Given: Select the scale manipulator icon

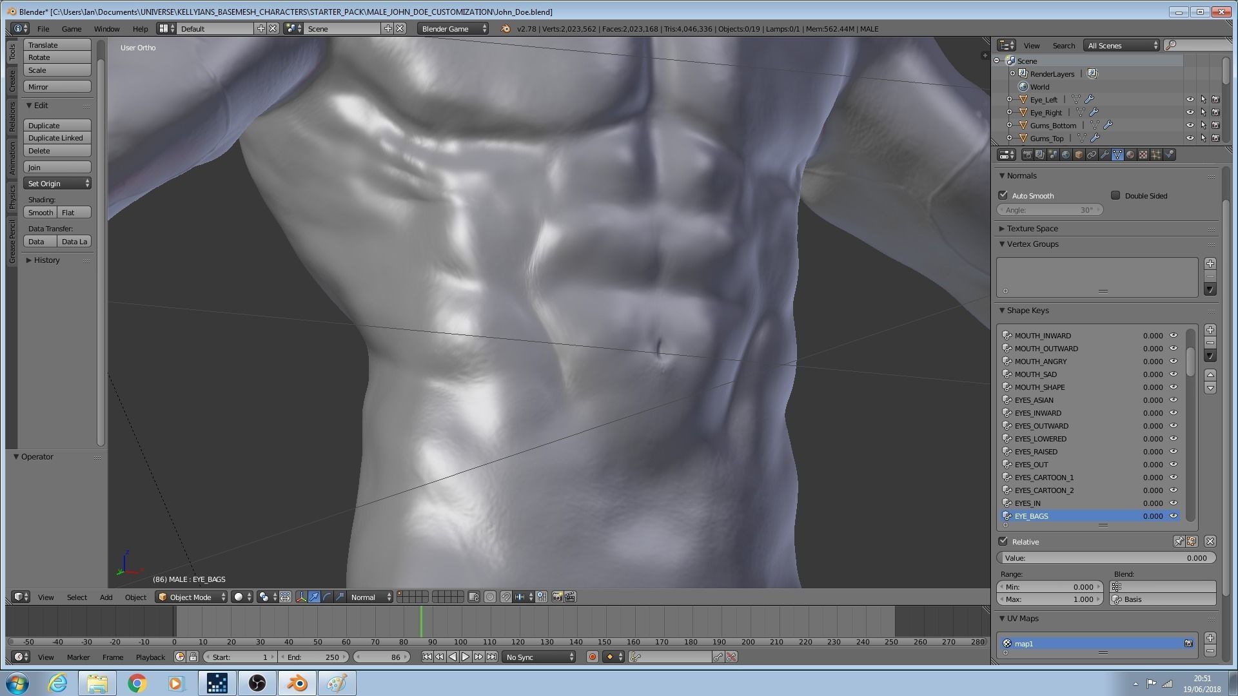Looking at the screenshot, I should coord(340,597).
